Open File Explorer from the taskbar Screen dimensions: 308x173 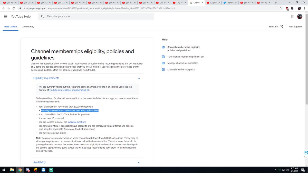[x=12, y=170]
